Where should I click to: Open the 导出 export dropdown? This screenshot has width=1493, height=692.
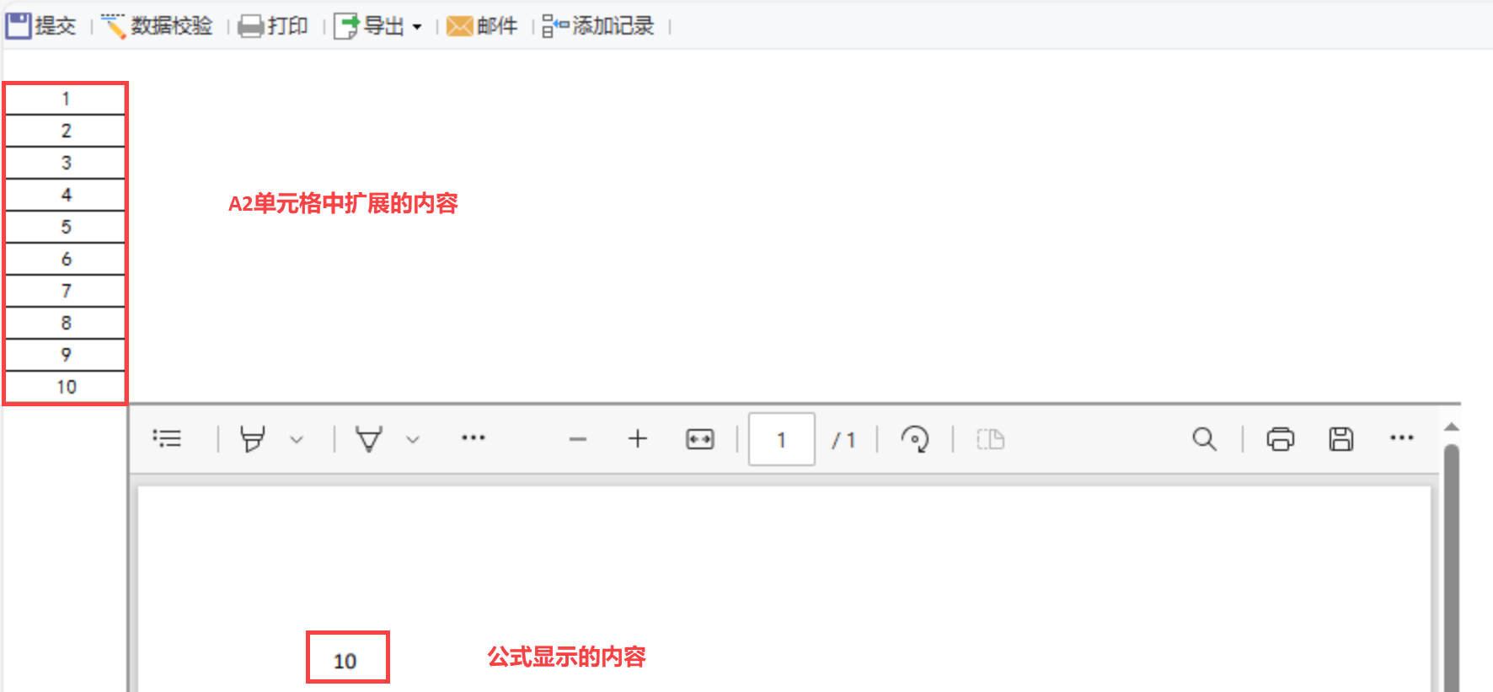pyautogui.click(x=378, y=26)
